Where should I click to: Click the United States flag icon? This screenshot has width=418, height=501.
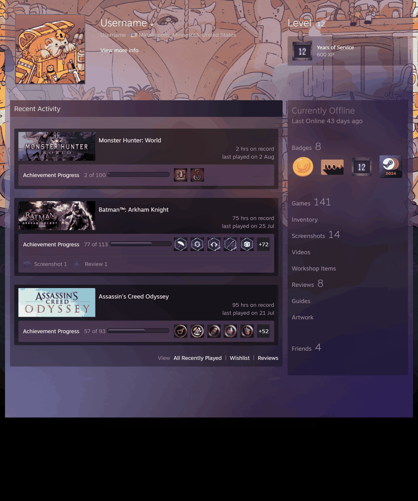(134, 35)
